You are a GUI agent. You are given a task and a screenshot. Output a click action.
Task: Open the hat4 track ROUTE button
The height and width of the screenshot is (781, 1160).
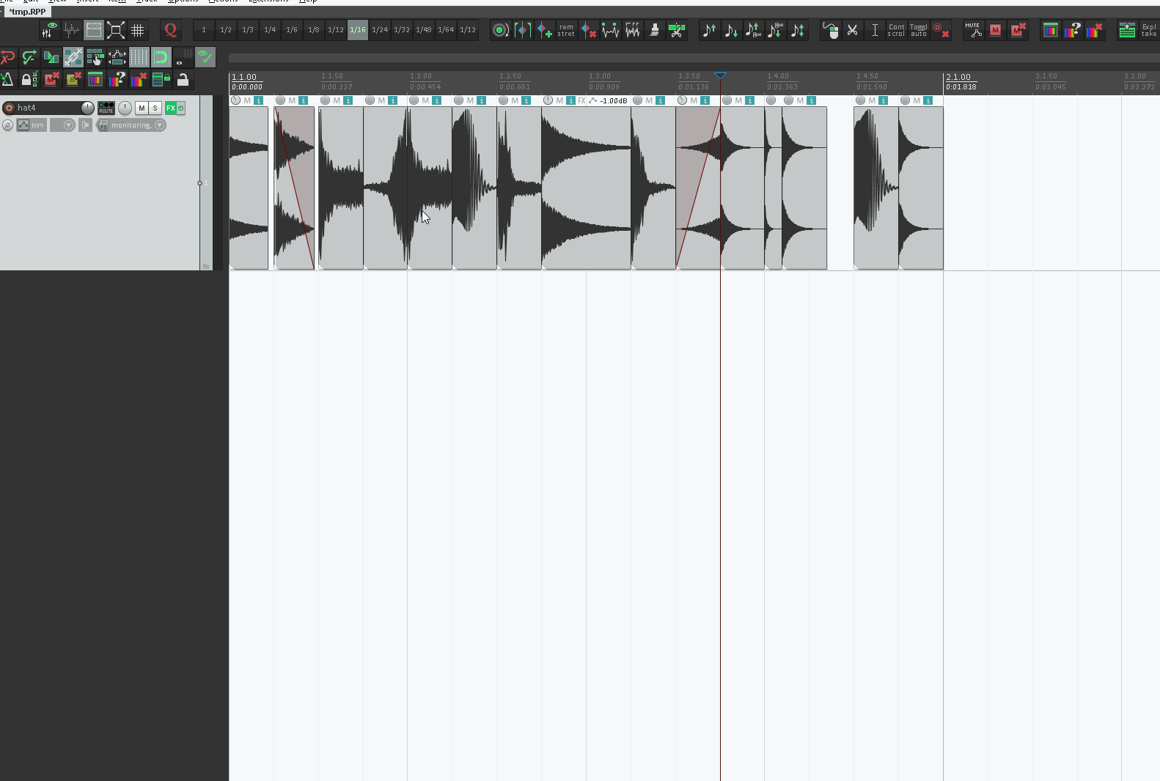click(x=106, y=108)
